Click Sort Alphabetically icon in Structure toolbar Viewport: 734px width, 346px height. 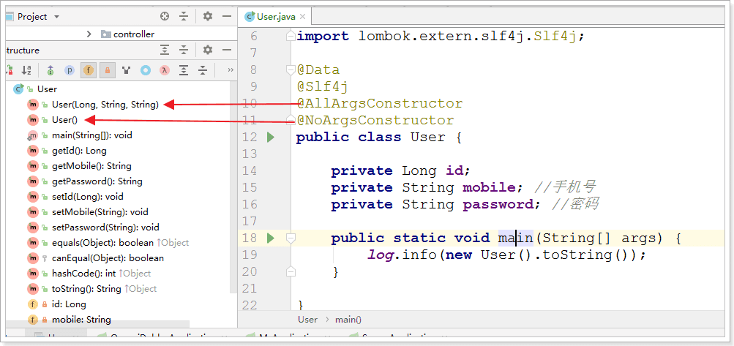point(26,70)
